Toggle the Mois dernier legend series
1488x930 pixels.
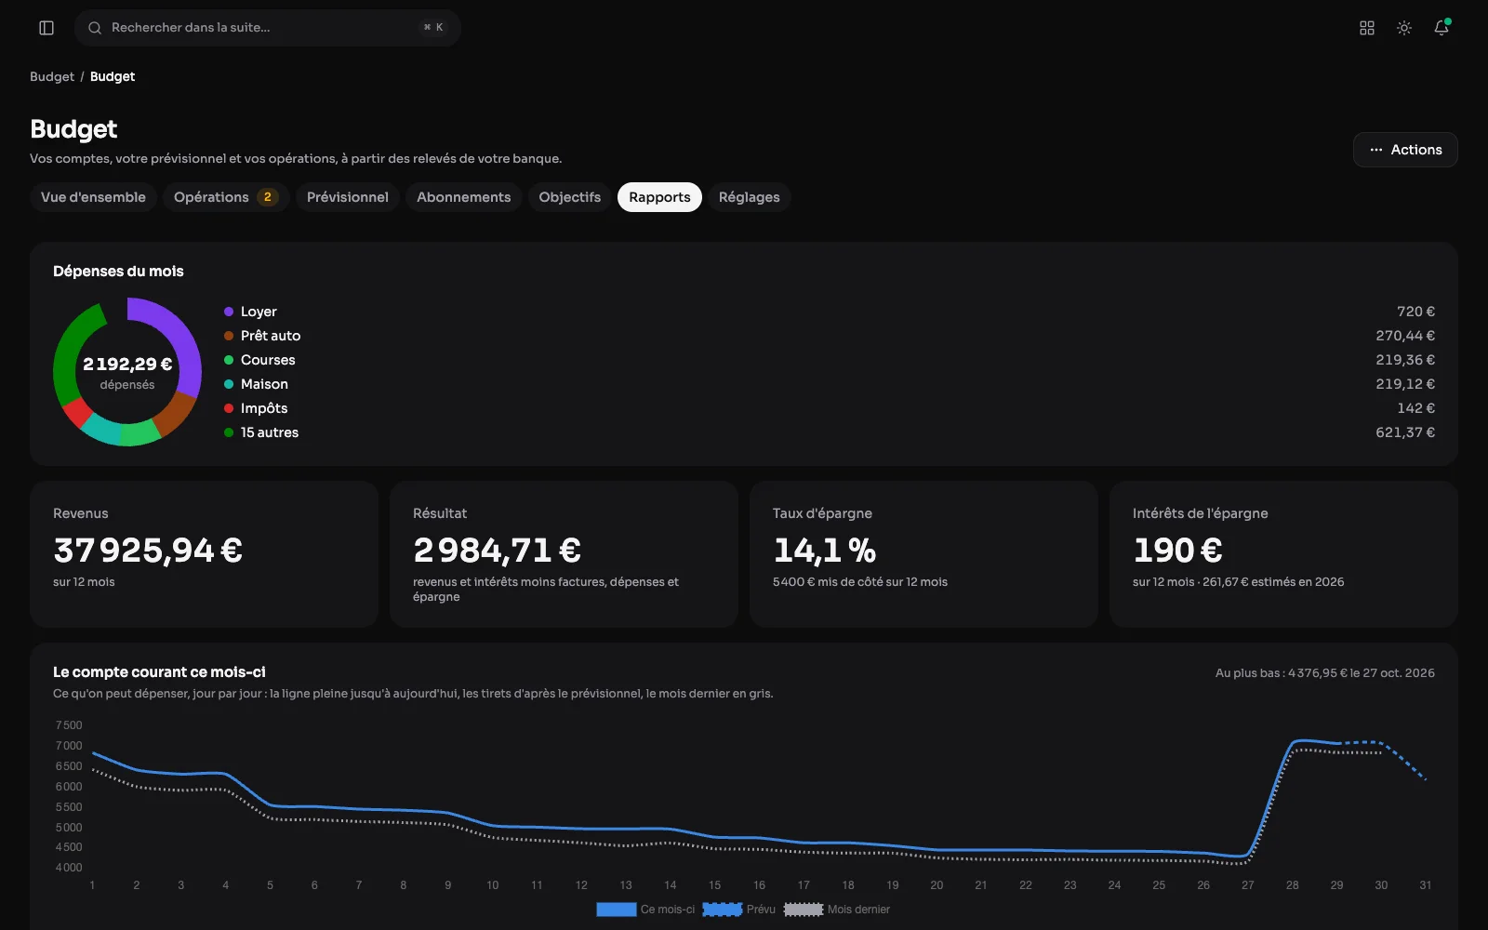[837, 910]
